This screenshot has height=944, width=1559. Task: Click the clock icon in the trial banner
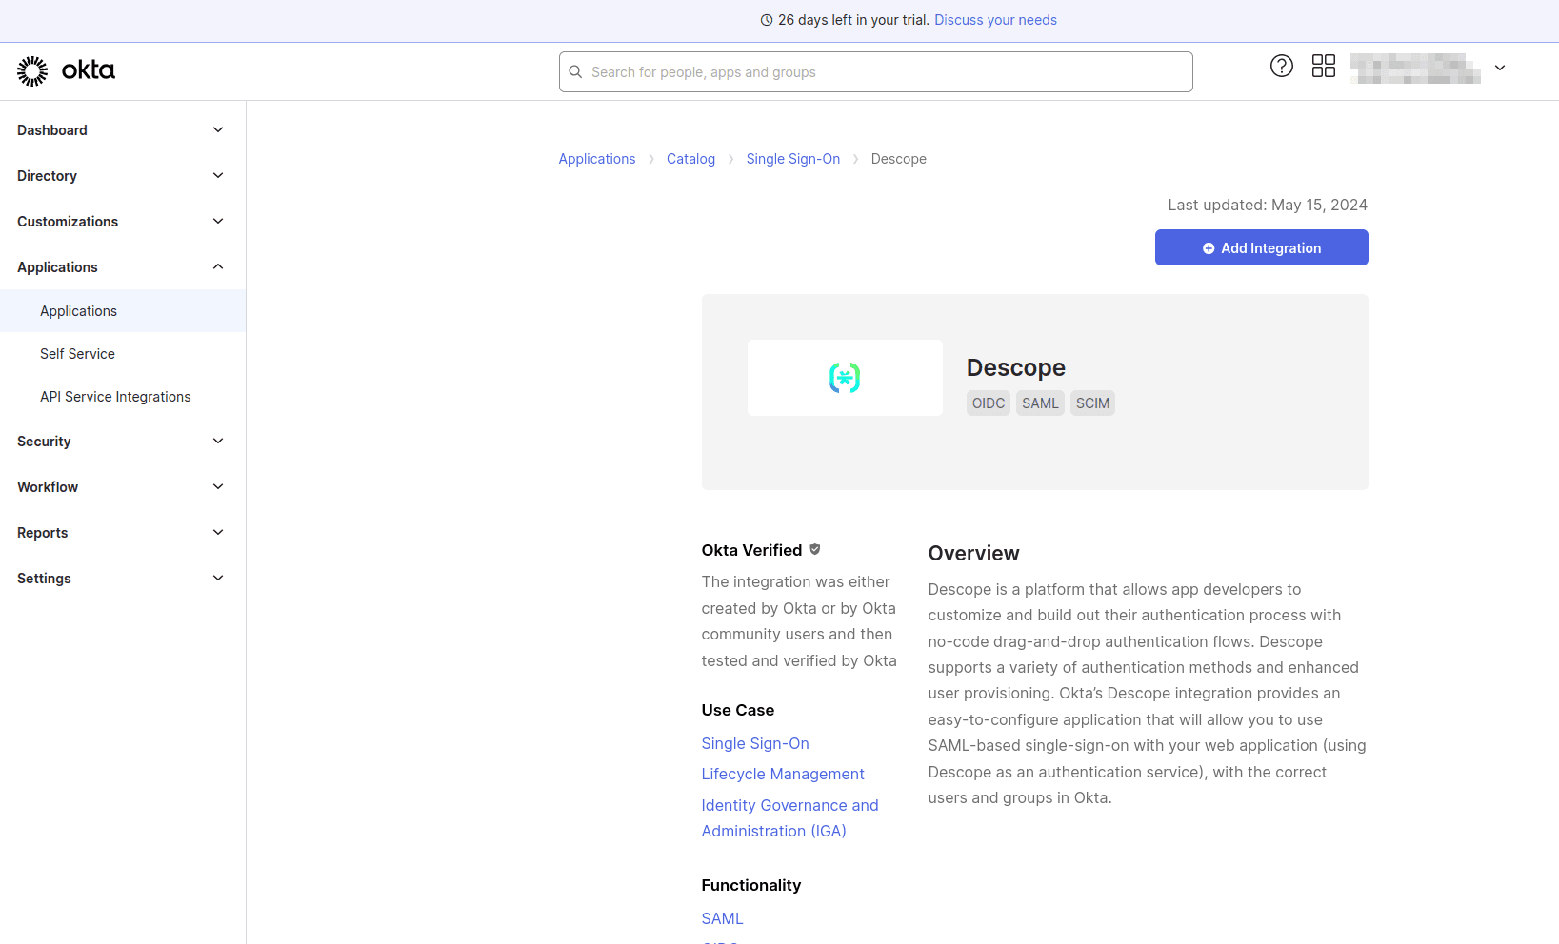tap(767, 19)
